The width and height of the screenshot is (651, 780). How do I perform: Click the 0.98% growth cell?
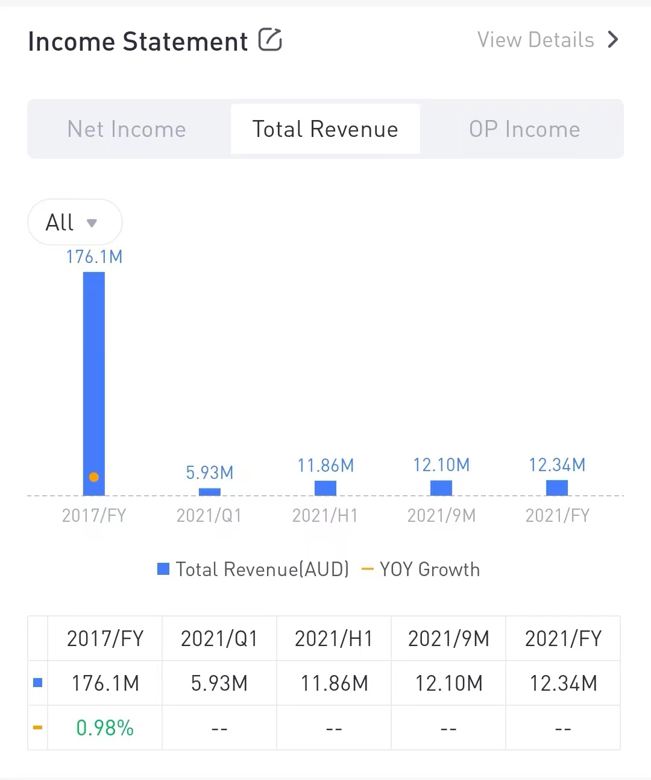pyautogui.click(x=105, y=728)
